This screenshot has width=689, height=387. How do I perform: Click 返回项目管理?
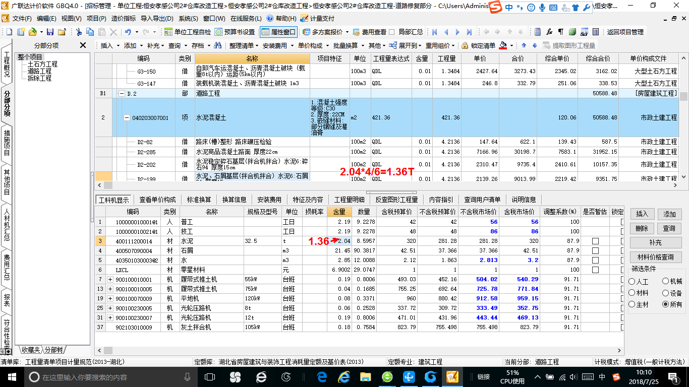(x=625, y=32)
